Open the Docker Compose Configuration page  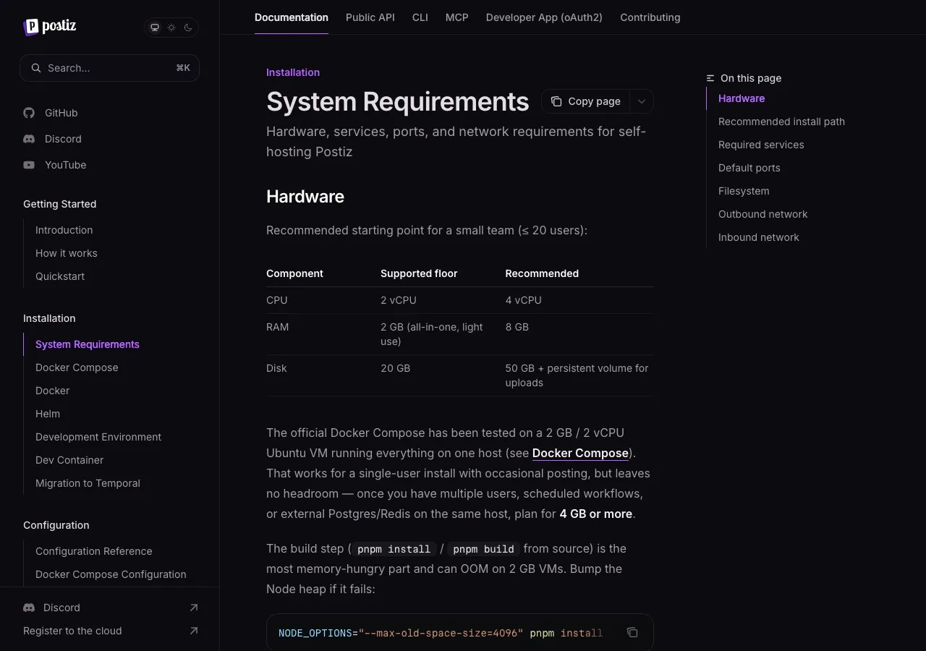111,574
